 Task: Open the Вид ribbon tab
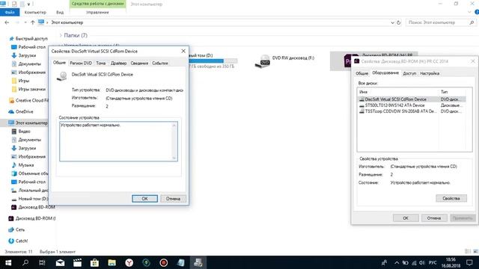point(60,12)
